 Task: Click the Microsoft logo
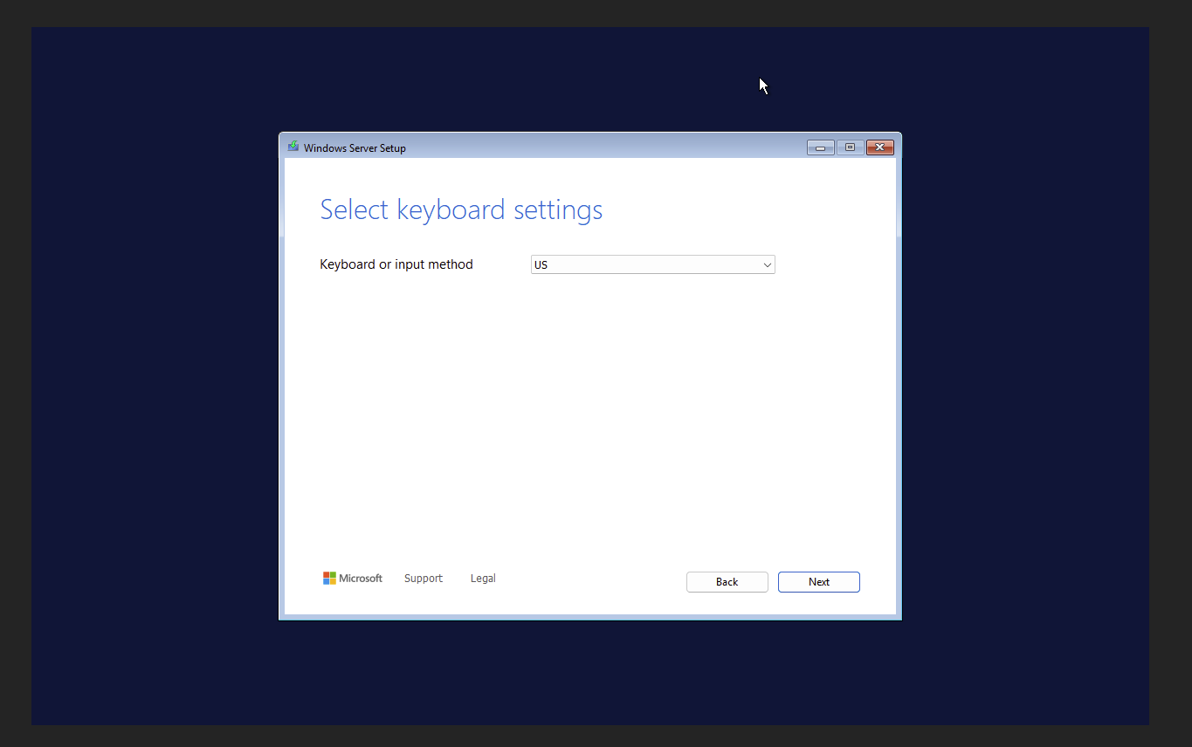point(353,578)
